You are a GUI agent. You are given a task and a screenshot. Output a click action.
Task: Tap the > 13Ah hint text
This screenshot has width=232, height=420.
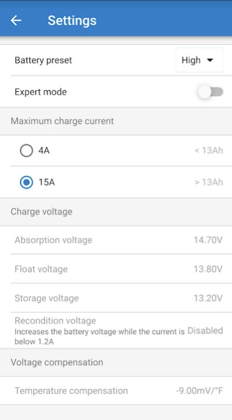(x=209, y=182)
